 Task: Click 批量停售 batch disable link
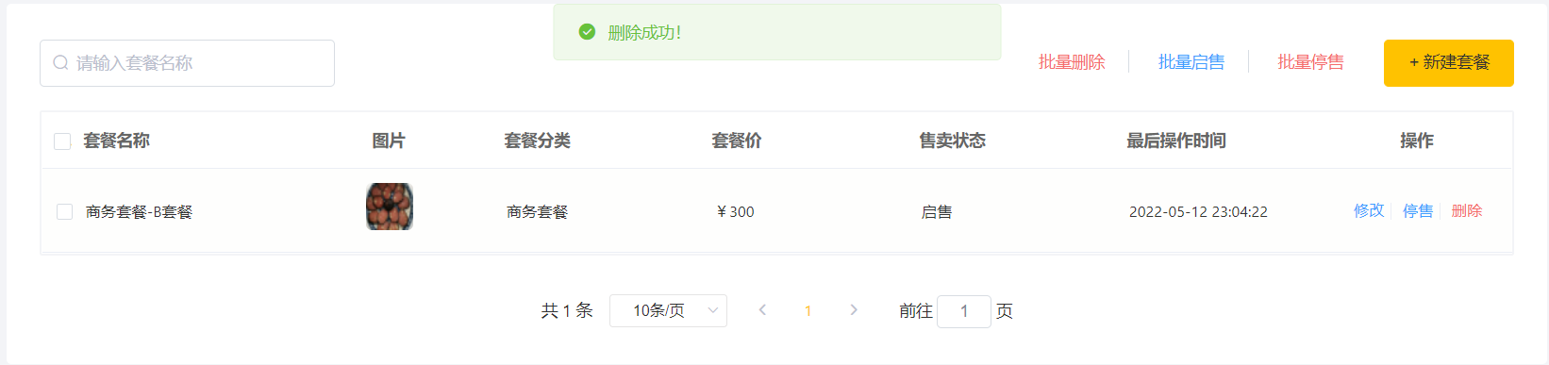tap(1310, 62)
